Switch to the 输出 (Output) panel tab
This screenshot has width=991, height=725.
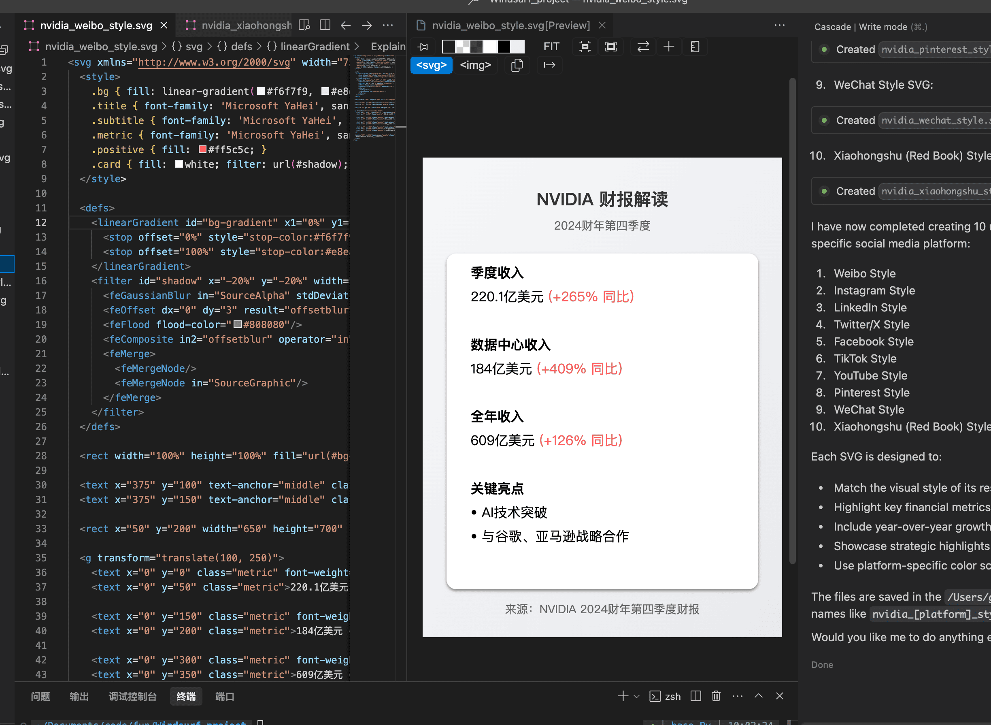(79, 696)
